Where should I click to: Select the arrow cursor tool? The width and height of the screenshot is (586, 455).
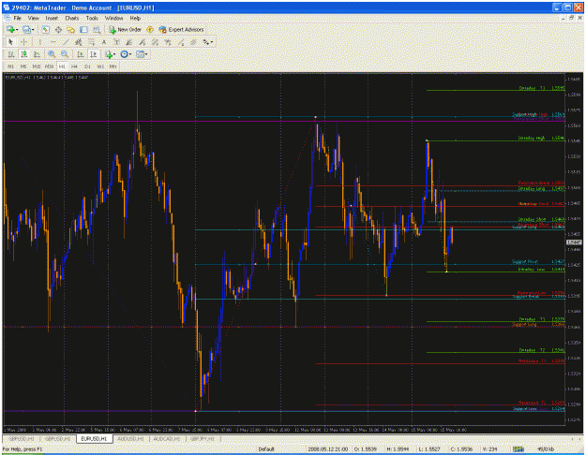[10, 42]
